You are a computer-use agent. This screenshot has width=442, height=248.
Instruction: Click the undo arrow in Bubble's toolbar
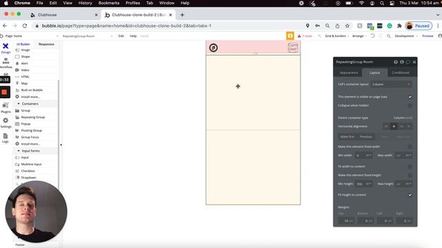(x=373, y=36)
